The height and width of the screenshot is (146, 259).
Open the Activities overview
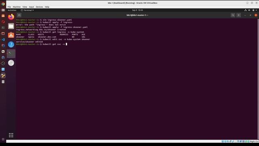point(12,10)
